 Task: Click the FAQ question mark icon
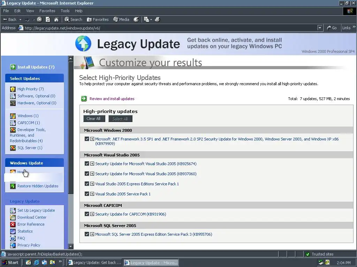tap(13, 238)
